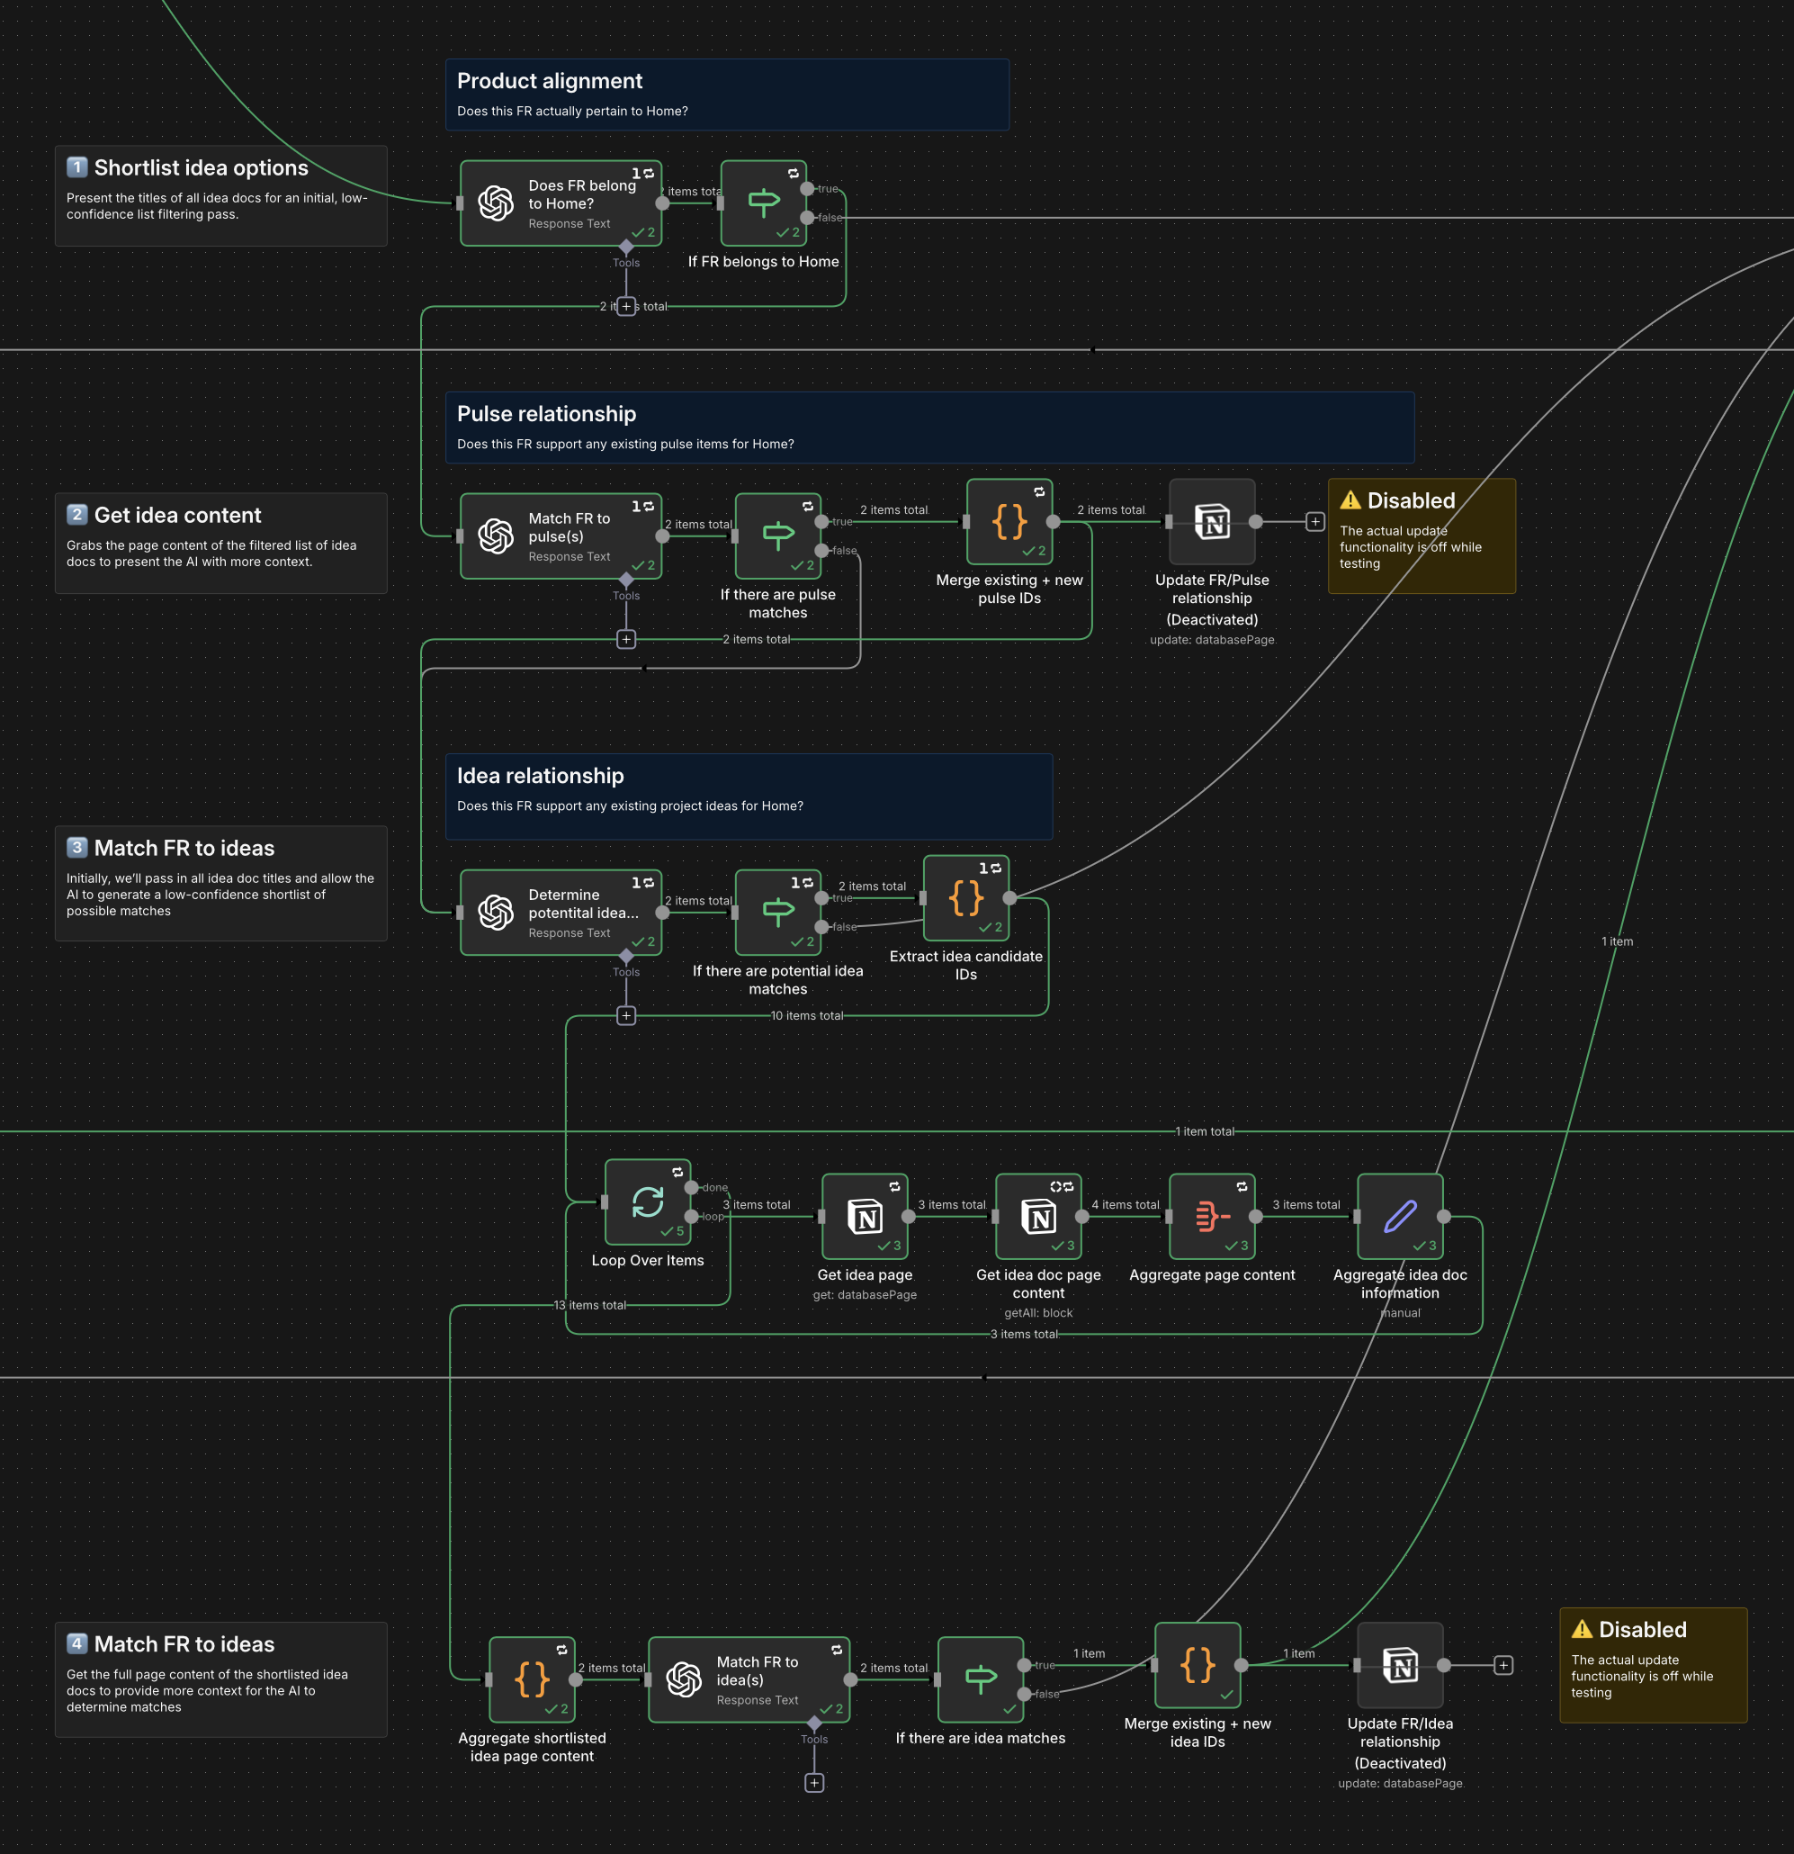The width and height of the screenshot is (1794, 1854).
Task: Click plus after 'Update FR/Idea relationship' node
Action: click(x=1502, y=1666)
